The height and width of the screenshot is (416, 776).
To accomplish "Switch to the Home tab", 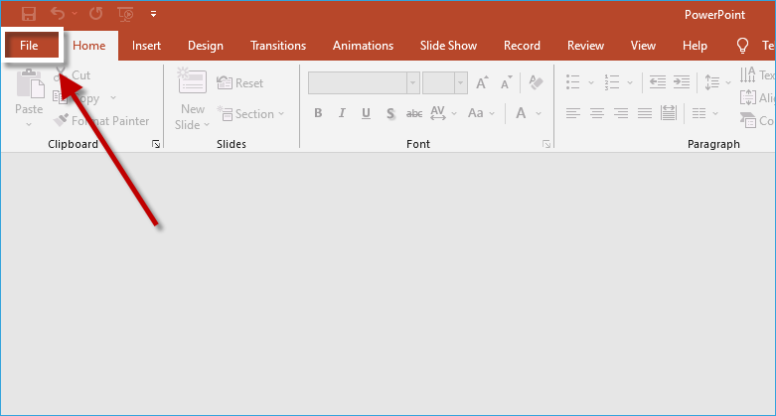I will tap(89, 46).
